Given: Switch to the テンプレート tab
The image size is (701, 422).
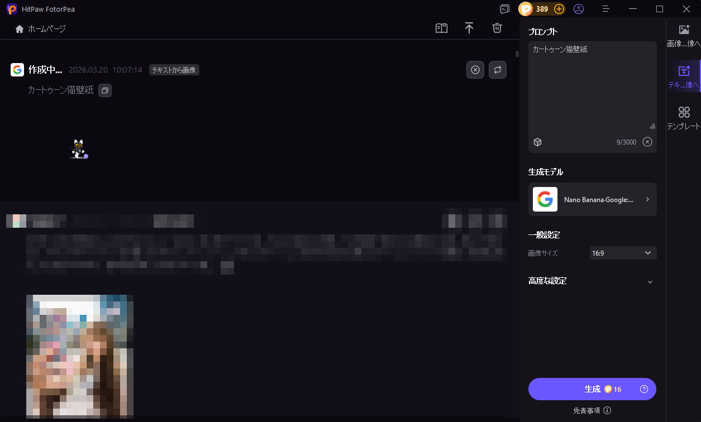Looking at the screenshot, I should coord(684,118).
